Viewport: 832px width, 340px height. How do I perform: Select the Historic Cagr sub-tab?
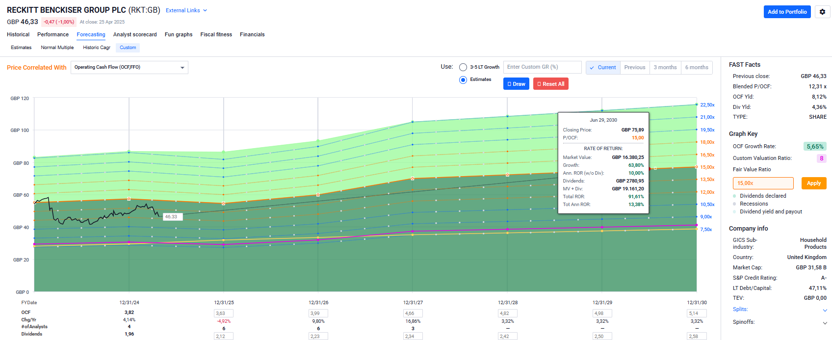97,48
